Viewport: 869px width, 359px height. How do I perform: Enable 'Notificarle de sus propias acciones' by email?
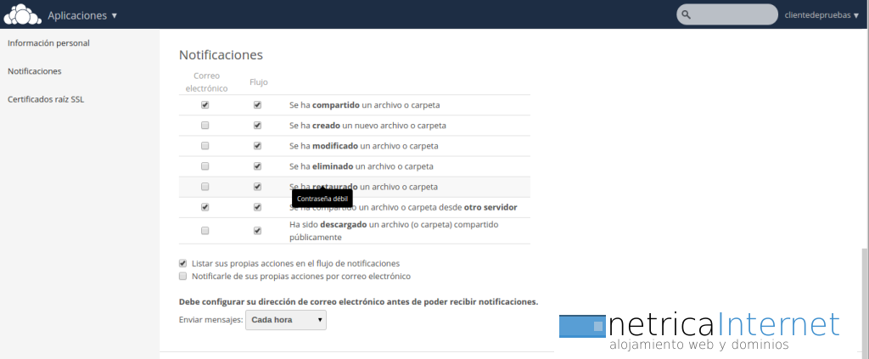point(183,276)
